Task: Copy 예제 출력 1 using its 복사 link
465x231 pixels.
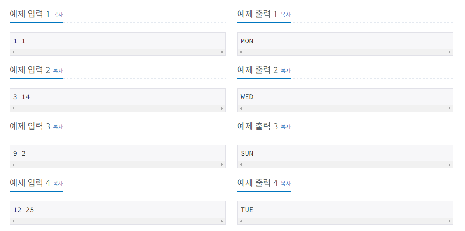Action: [285, 15]
